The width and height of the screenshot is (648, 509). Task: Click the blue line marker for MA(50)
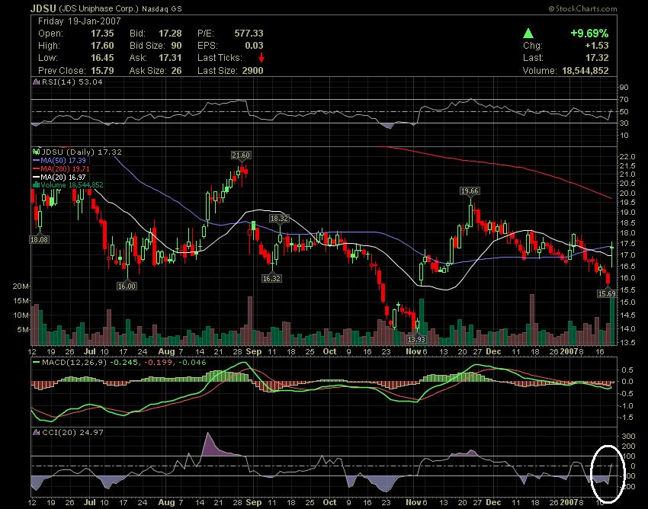tap(37, 160)
